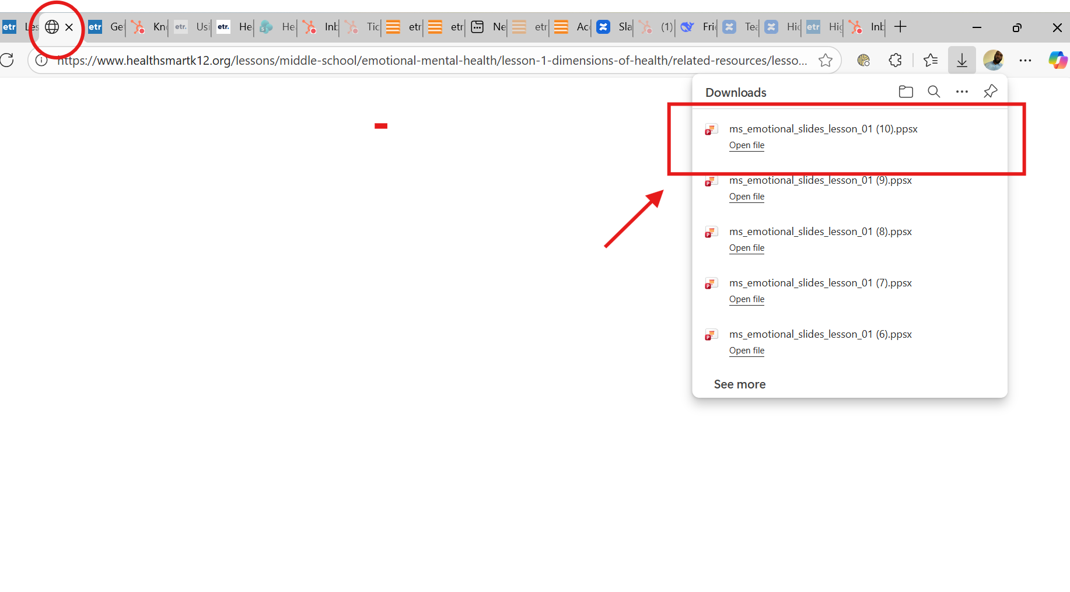Open the Favorites list toolbar icon
This screenshot has width=1070, height=592.
click(931, 60)
